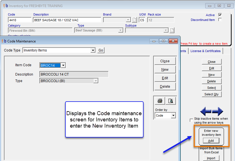Click the document icon beside the Subtype field
235x161 pixels.
coord(172,30)
